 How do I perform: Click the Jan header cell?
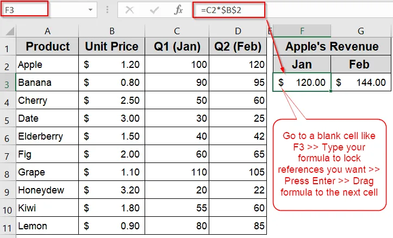click(302, 64)
